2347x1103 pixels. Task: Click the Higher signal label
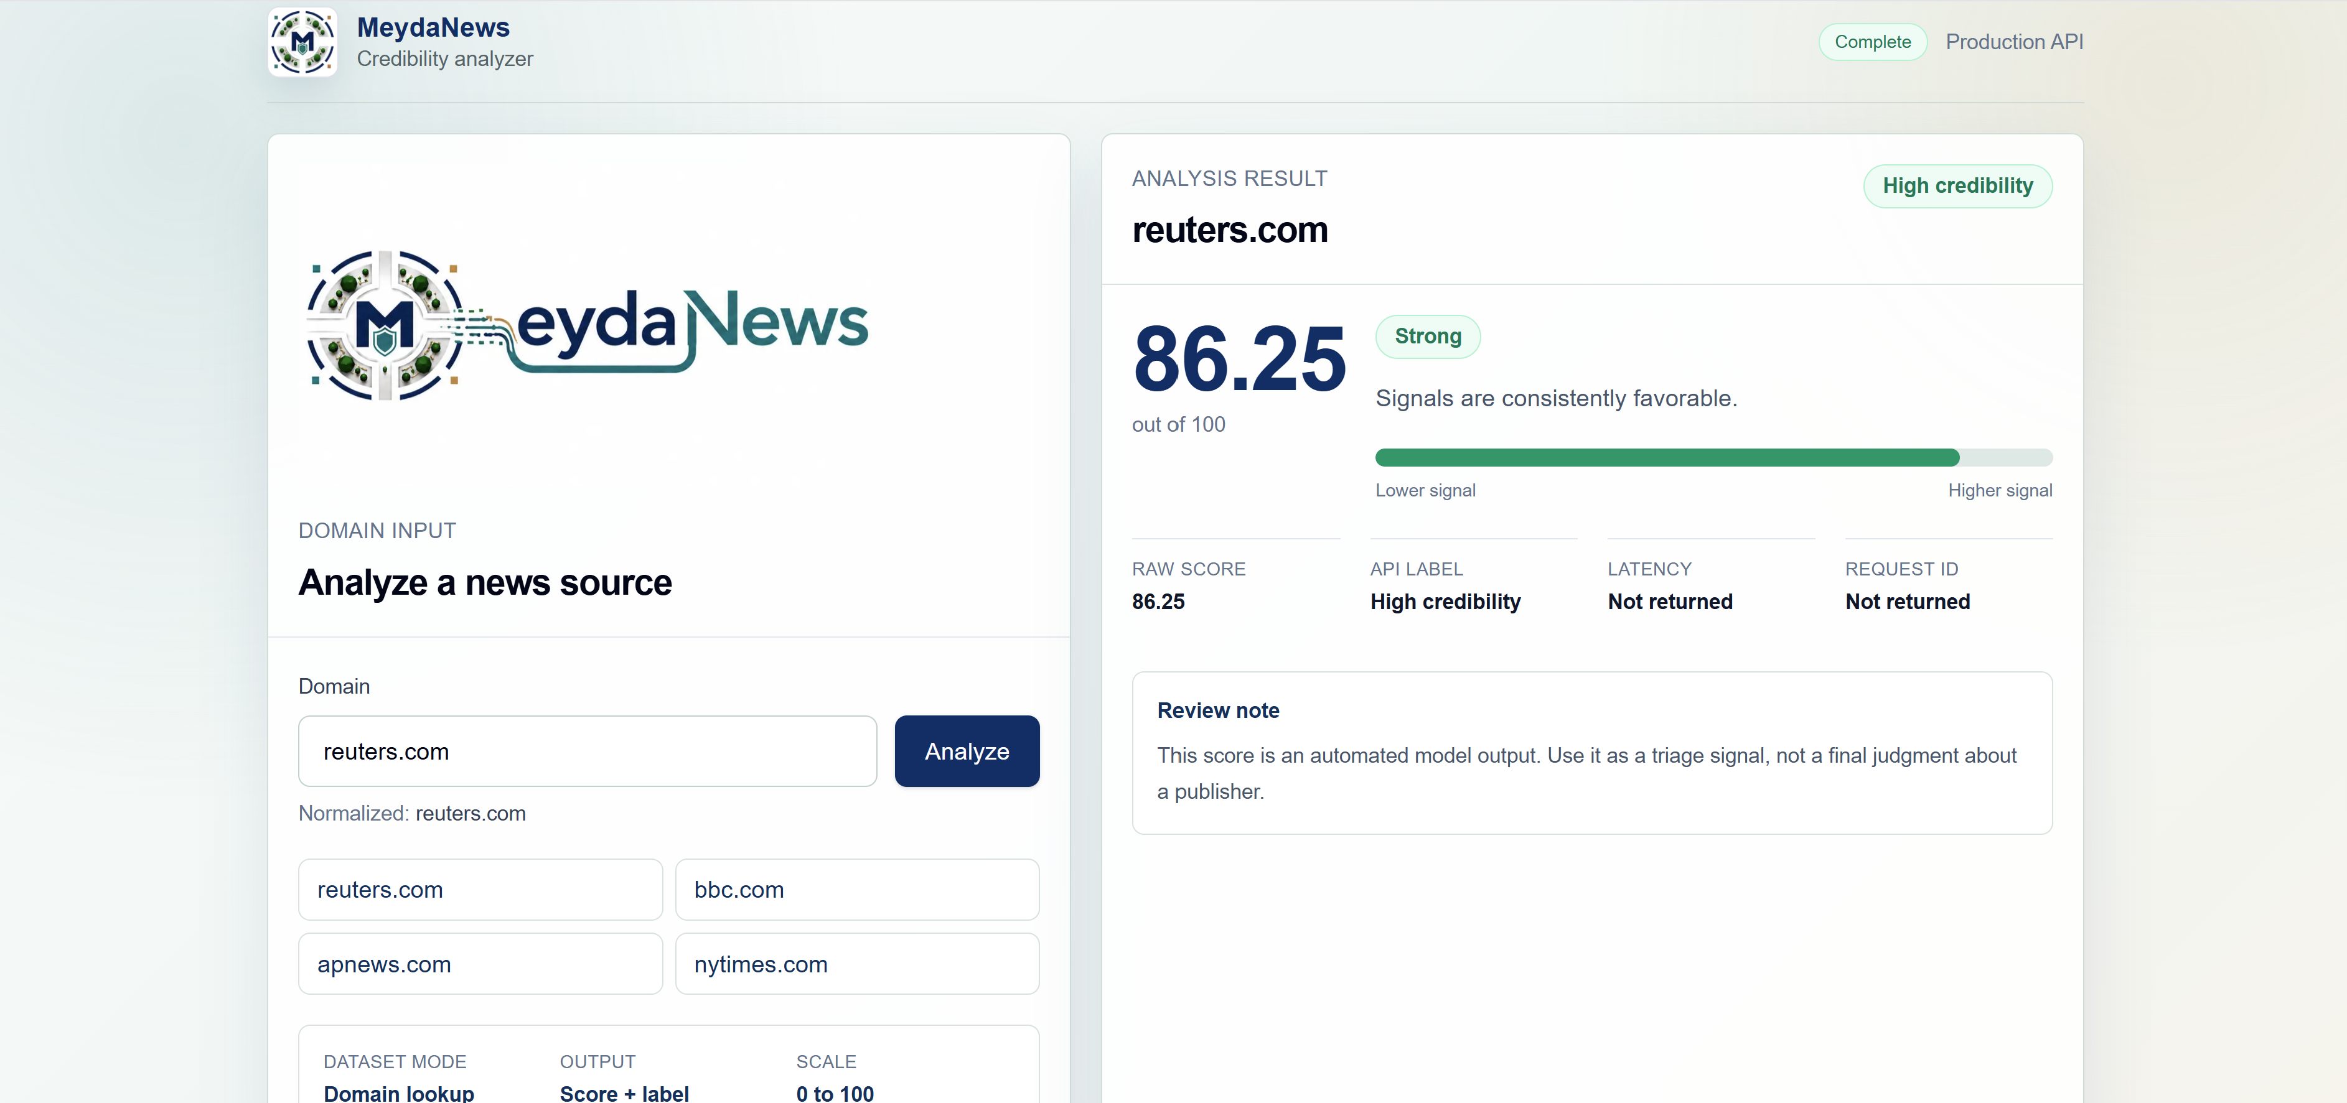pyautogui.click(x=2000, y=490)
